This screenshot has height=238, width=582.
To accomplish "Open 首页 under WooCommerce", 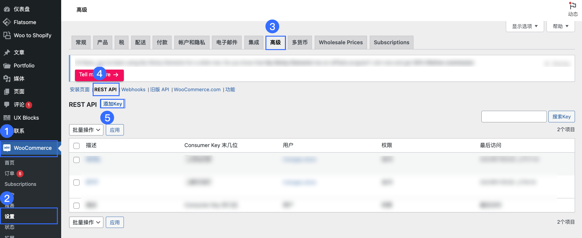I will coord(9,163).
